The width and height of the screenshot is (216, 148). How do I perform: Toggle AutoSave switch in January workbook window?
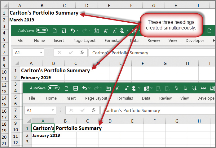54,88
